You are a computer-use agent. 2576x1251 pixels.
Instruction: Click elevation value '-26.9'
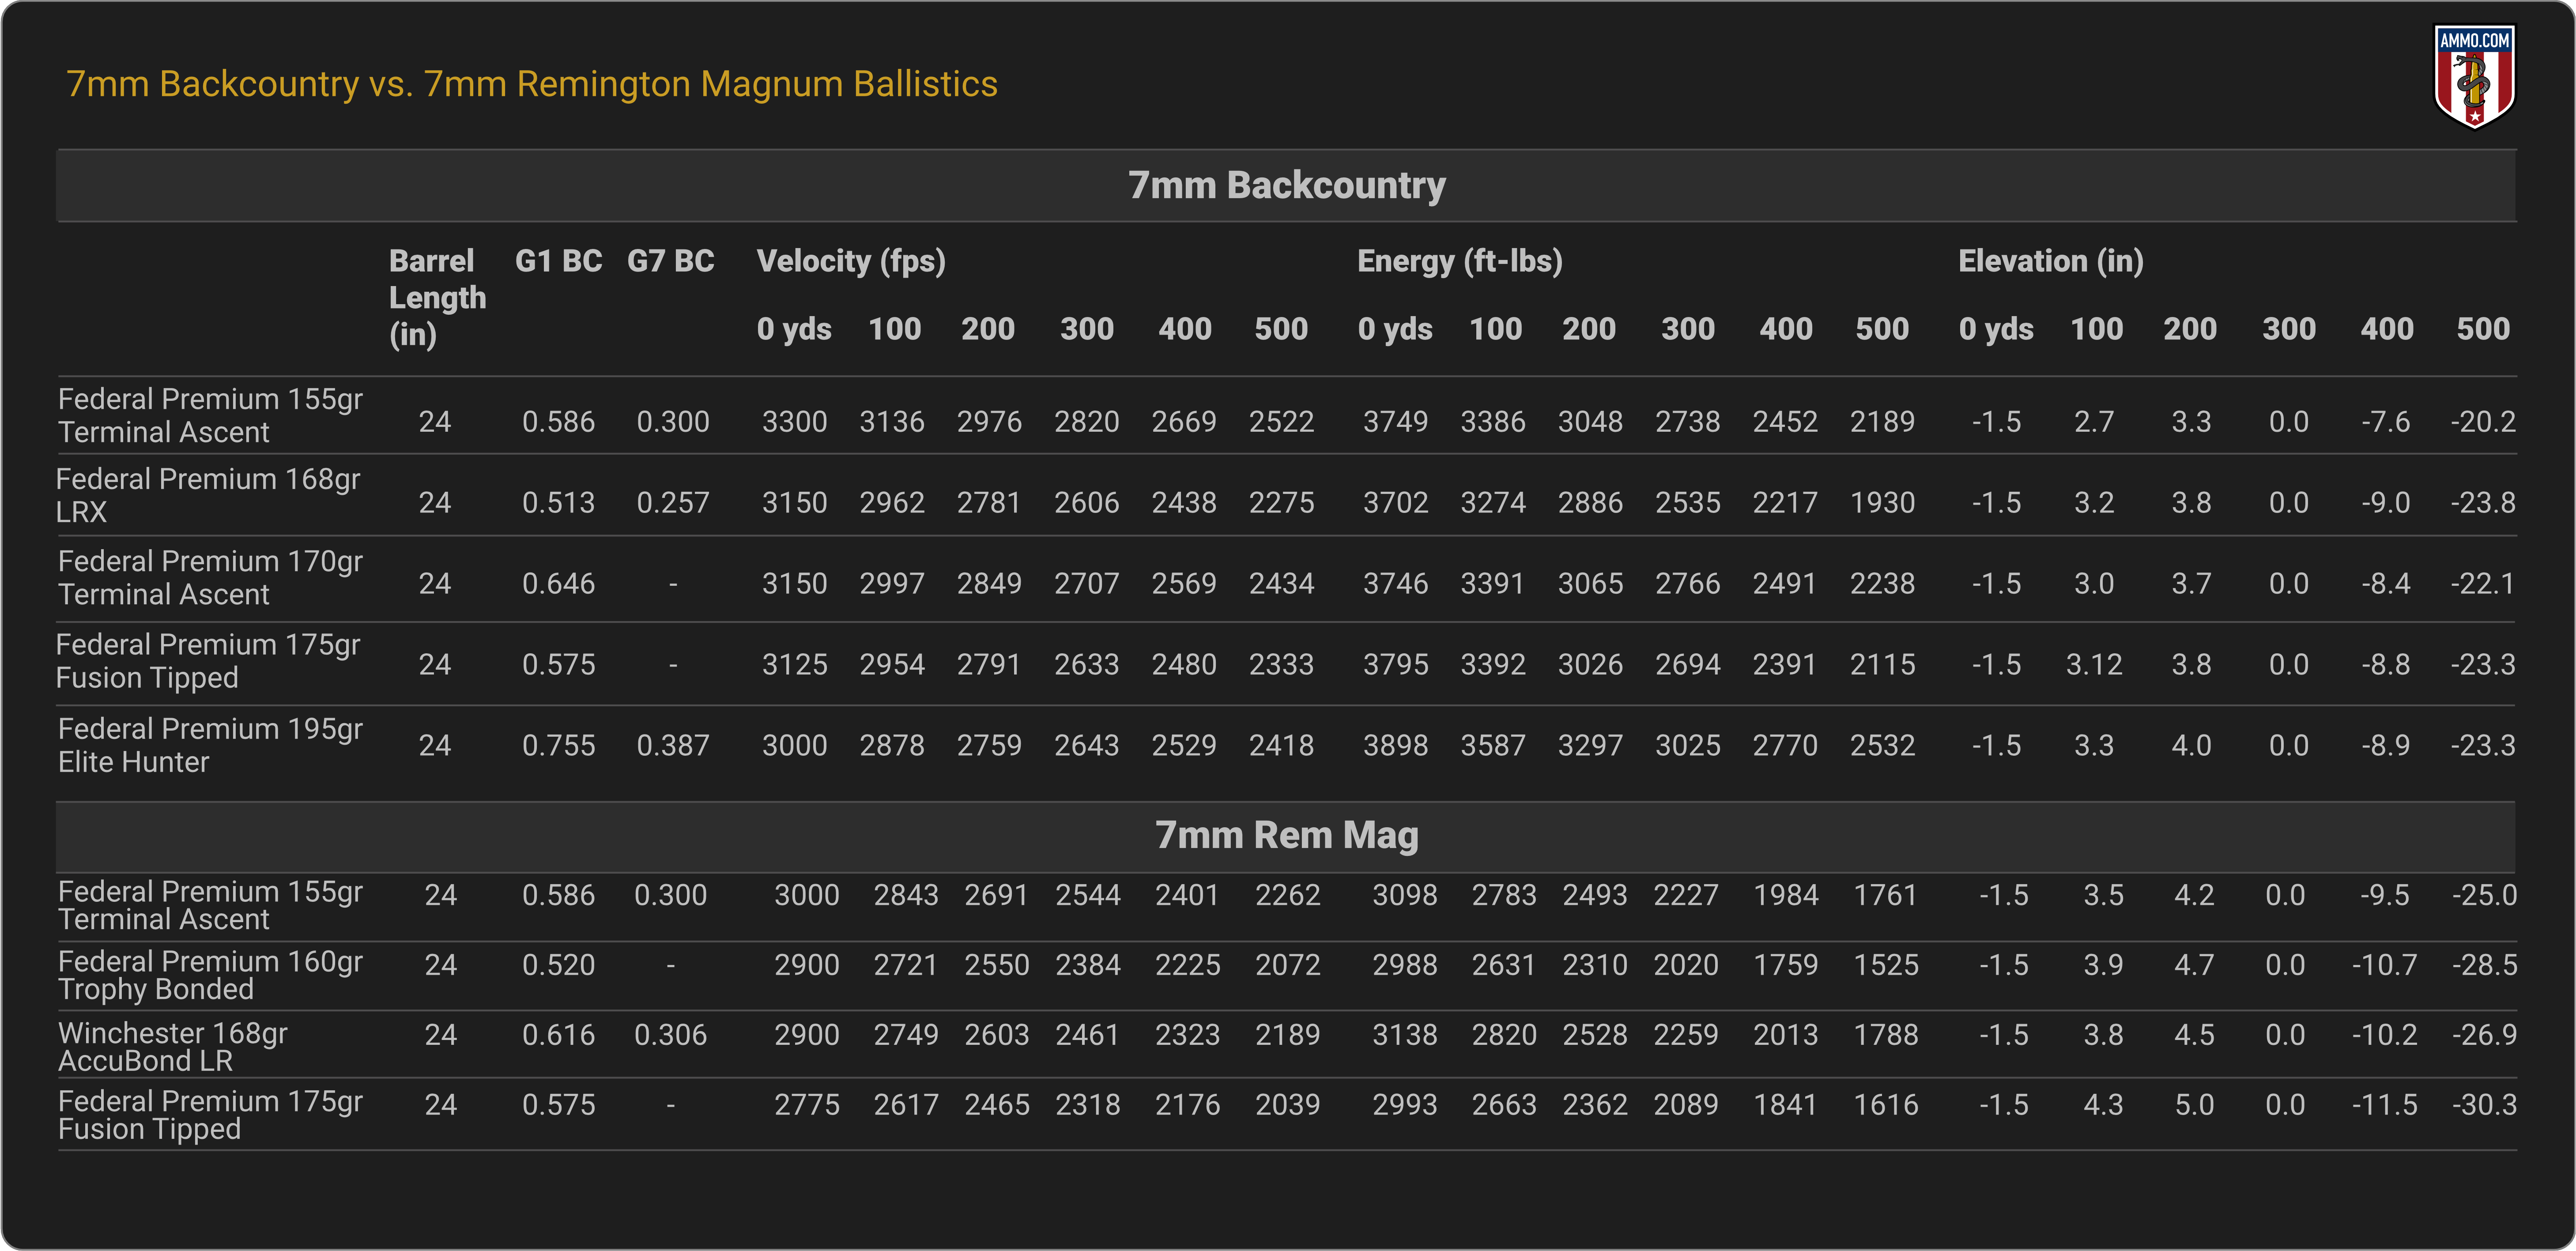(2484, 1035)
